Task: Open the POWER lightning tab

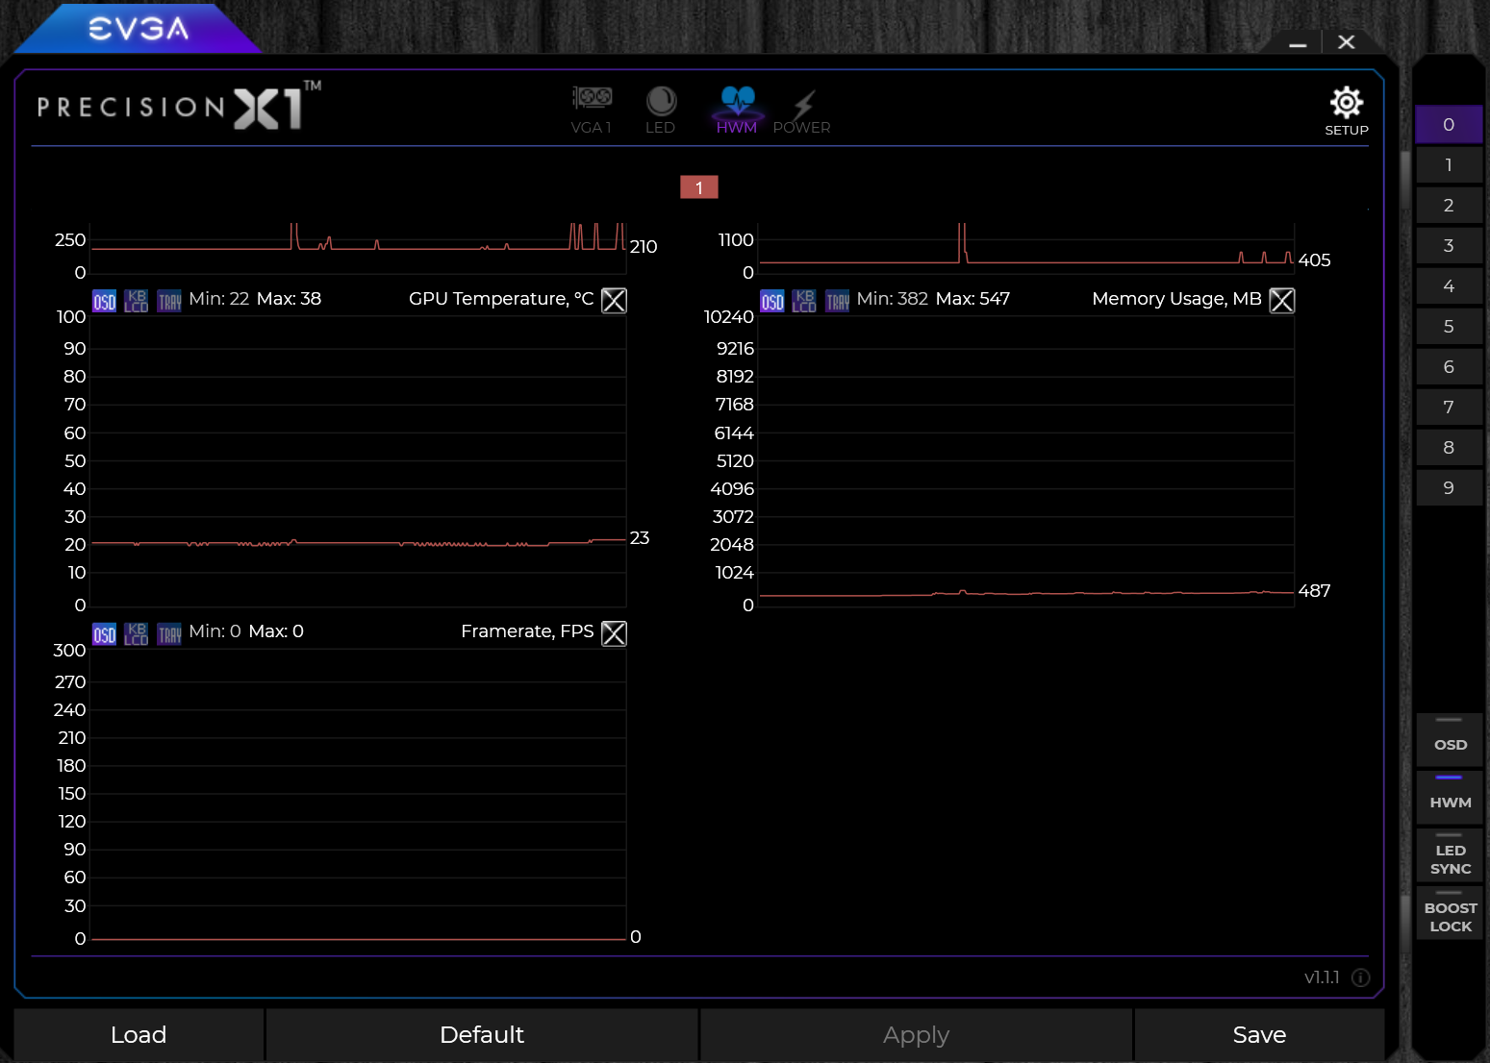Action: 802,110
